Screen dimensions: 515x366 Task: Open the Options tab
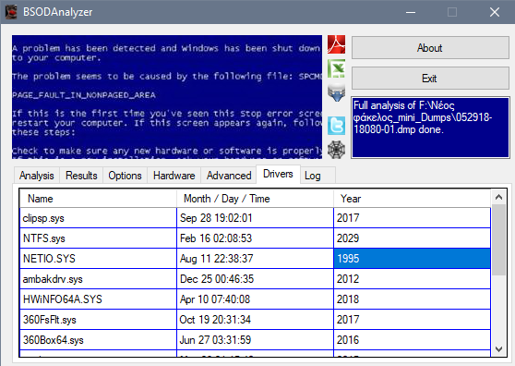pos(125,176)
